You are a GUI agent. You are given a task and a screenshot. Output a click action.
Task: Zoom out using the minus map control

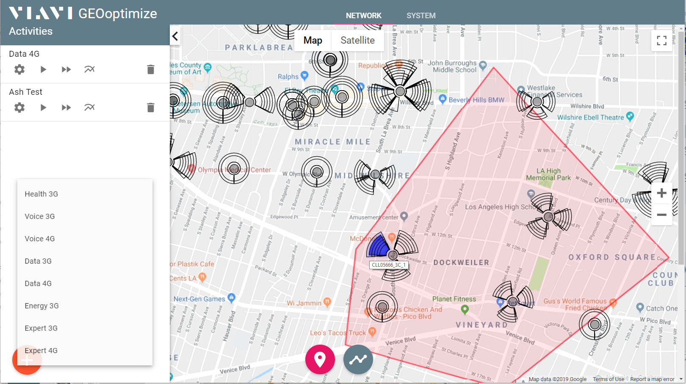click(661, 215)
